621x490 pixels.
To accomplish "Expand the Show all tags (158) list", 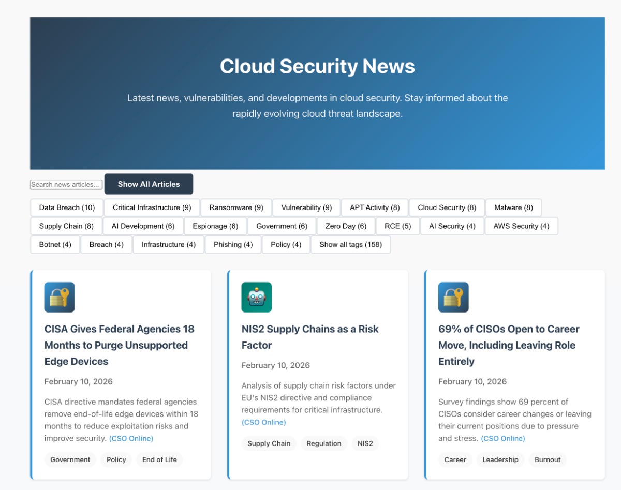I will (350, 244).
